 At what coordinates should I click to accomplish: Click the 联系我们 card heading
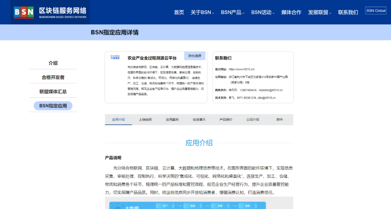point(223,58)
